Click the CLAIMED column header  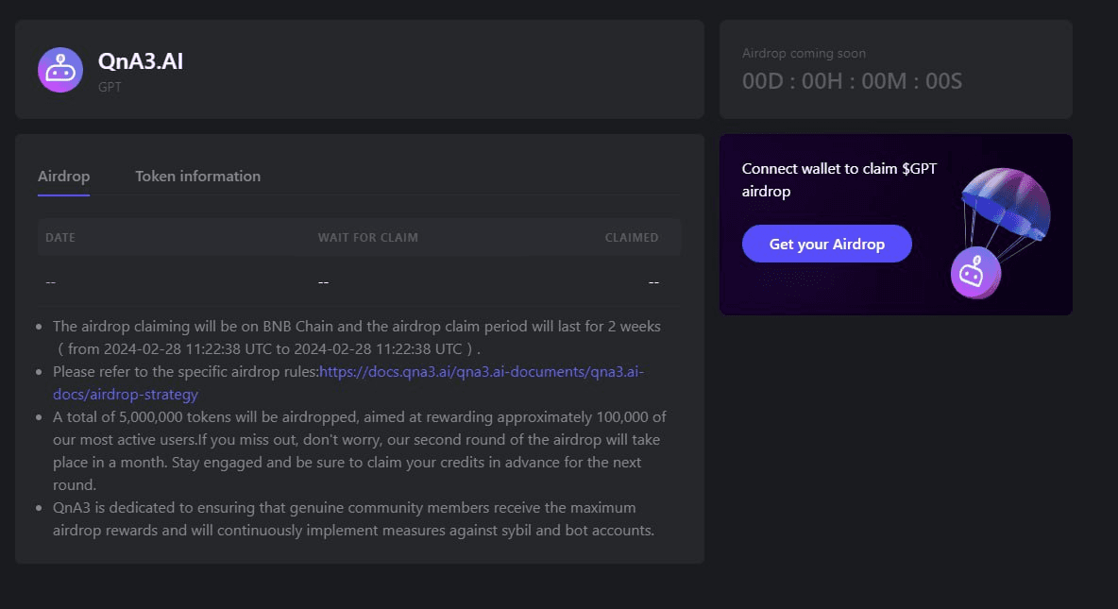(x=631, y=238)
